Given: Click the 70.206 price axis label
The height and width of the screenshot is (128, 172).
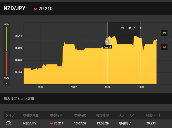Looking at the screenshot, I should pyautogui.click(x=18, y=48).
